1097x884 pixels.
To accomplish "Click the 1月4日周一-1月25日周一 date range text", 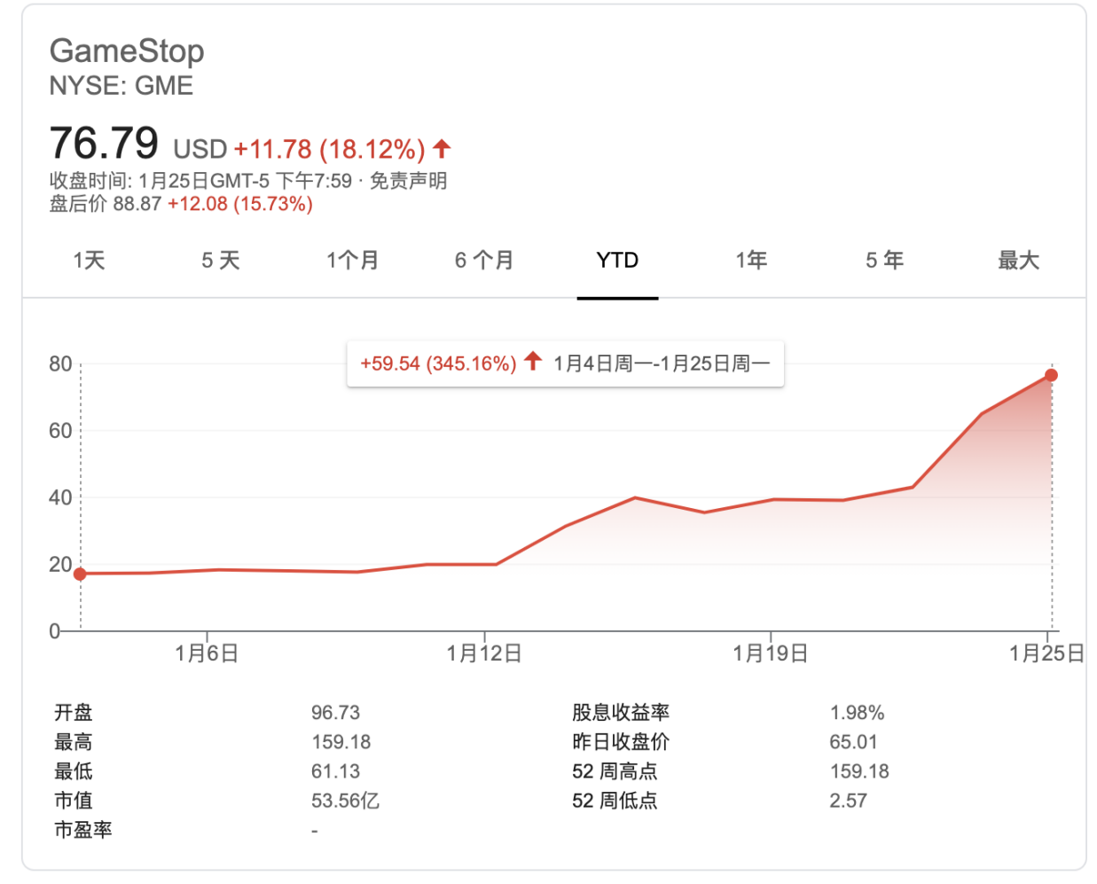I will pos(662,364).
